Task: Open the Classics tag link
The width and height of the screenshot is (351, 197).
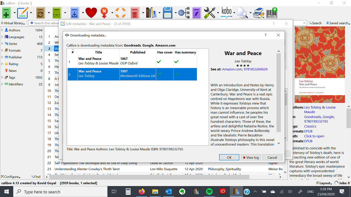Action: tap(310, 126)
